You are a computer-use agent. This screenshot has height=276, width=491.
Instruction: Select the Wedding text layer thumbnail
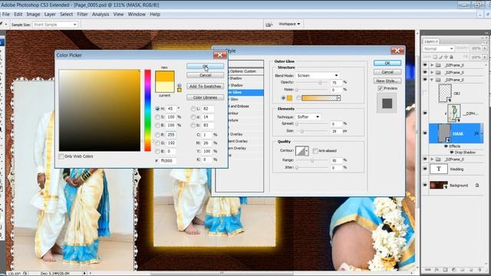coord(438,169)
